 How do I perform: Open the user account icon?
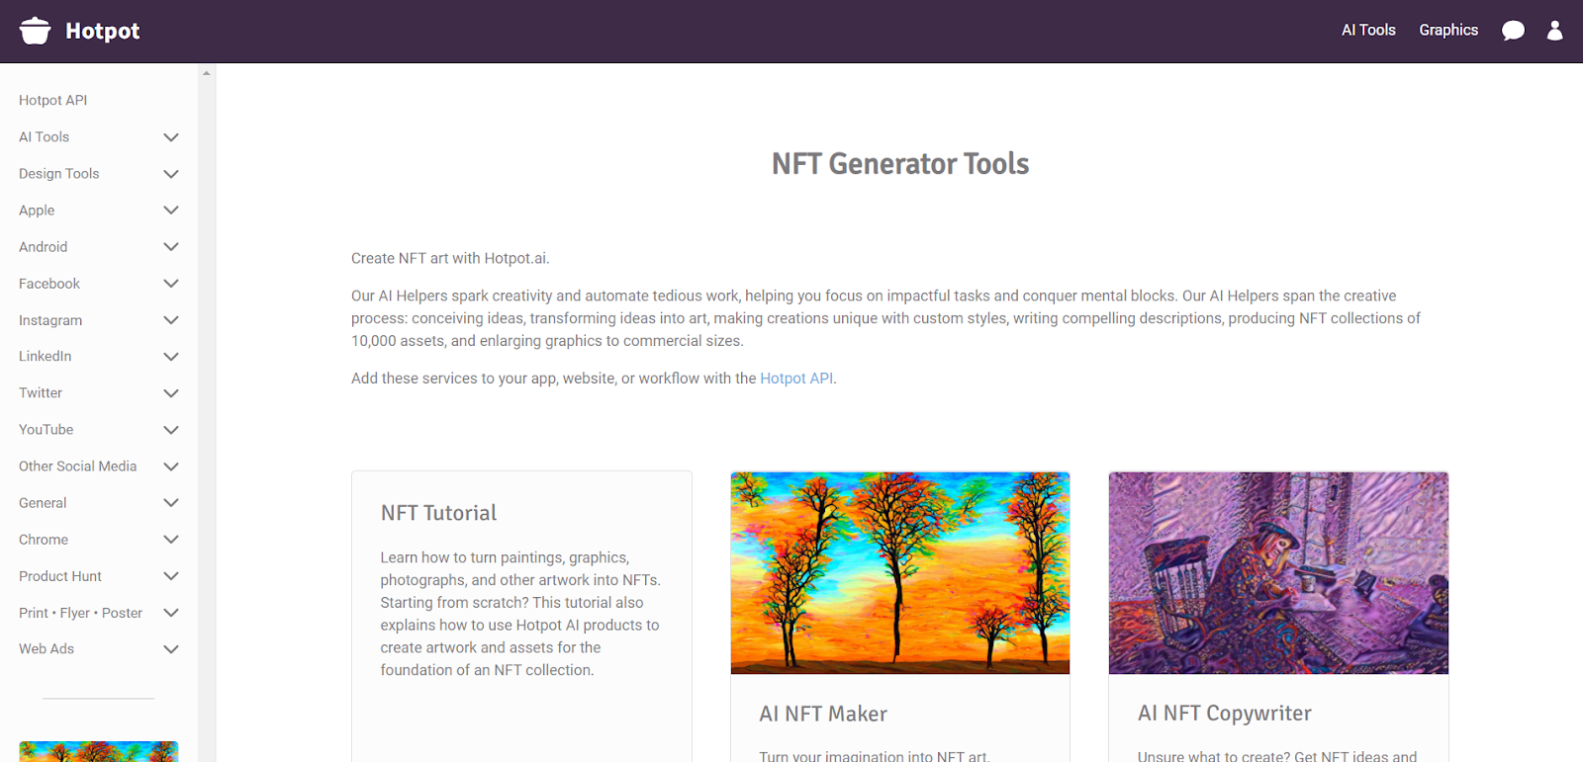click(x=1555, y=31)
